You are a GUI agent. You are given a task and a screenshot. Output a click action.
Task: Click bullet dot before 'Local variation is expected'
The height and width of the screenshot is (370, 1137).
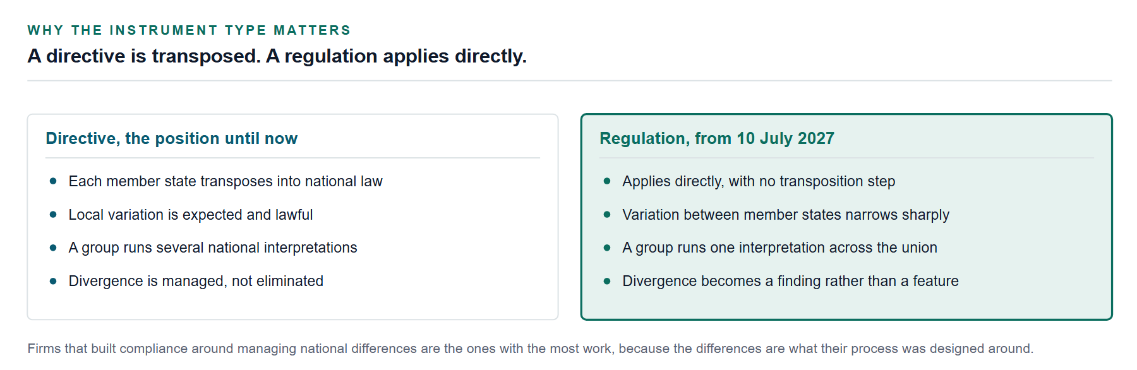pyautogui.click(x=53, y=215)
